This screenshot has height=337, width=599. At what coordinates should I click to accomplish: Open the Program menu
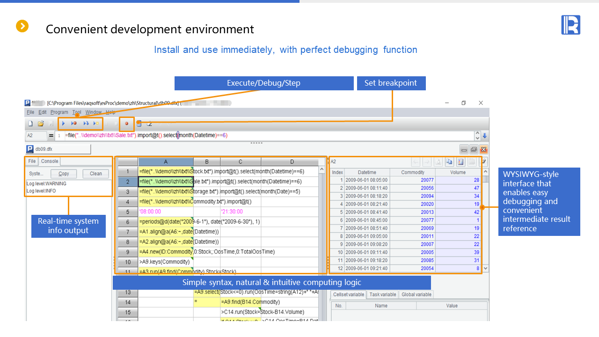tap(59, 112)
